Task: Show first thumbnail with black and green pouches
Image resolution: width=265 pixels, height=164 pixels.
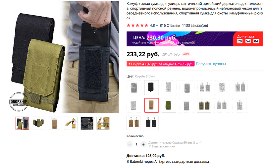Action: [22, 123]
